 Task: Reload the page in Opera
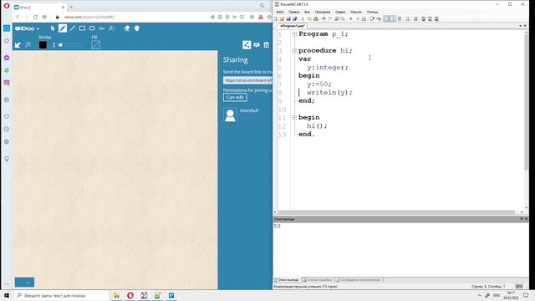[35, 17]
